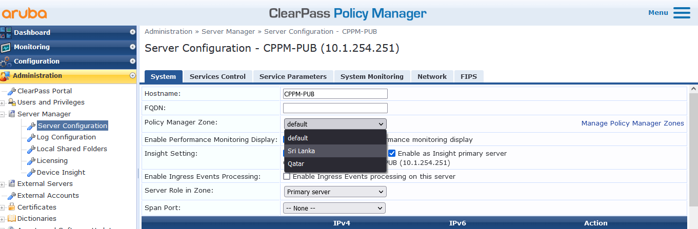Open Device Insight tree item
The image size is (698, 229).
tap(61, 172)
